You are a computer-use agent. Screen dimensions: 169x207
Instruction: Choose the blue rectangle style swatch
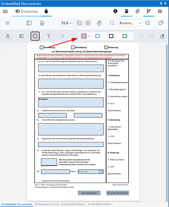pyautogui.click(x=97, y=36)
